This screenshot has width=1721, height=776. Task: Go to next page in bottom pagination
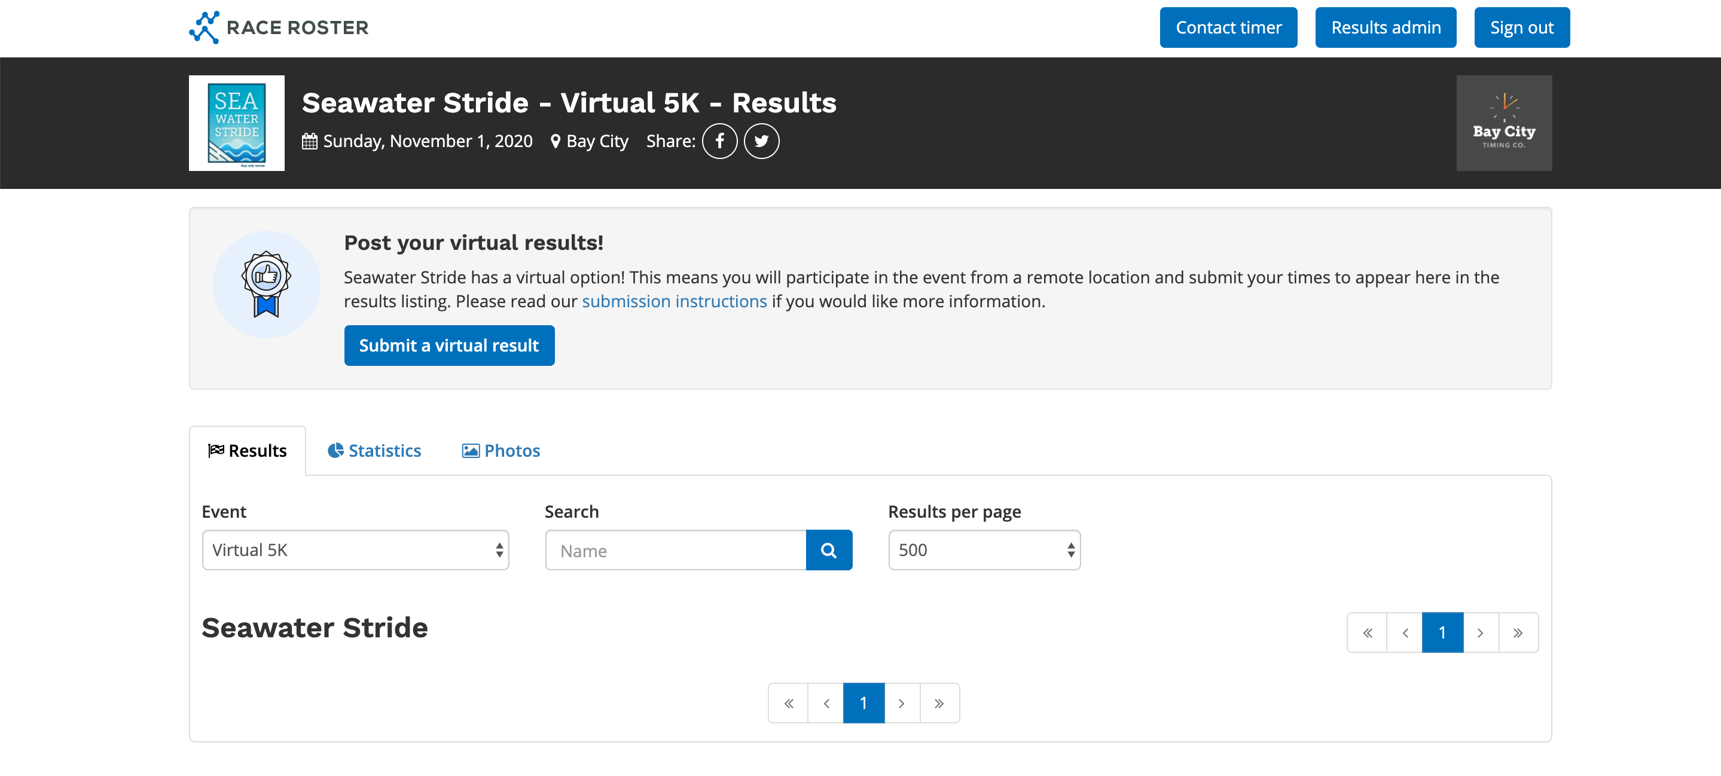pyautogui.click(x=901, y=703)
